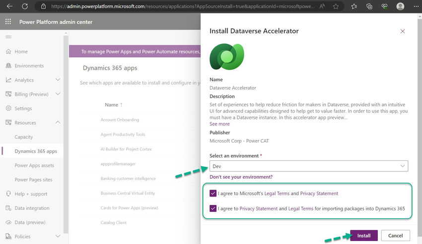Screen dimensions: 422x244
Task: Click the sidebar vertical scrollbar
Action: pyautogui.click(x=66, y=134)
